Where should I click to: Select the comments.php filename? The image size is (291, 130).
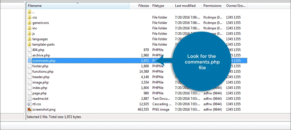(x=44, y=60)
